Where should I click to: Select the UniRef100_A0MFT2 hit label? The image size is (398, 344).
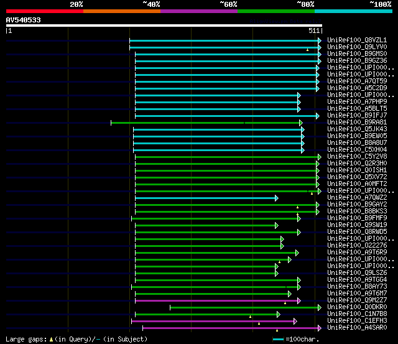[357, 184]
